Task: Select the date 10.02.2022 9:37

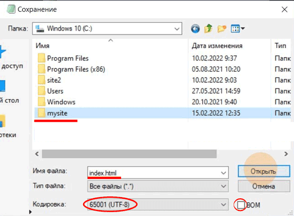Action: pos(214,58)
